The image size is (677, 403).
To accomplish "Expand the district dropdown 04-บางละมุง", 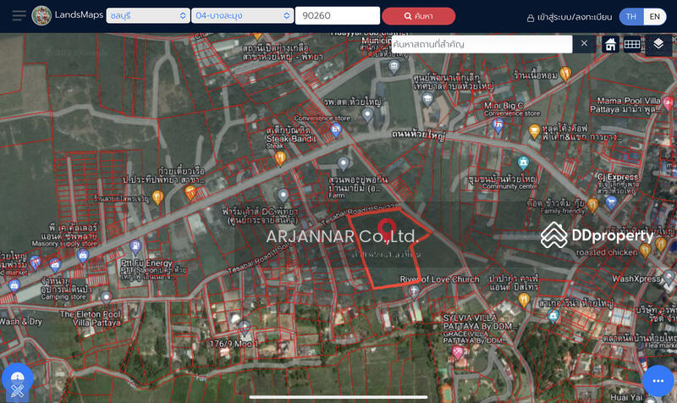I will (x=241, y=15).
